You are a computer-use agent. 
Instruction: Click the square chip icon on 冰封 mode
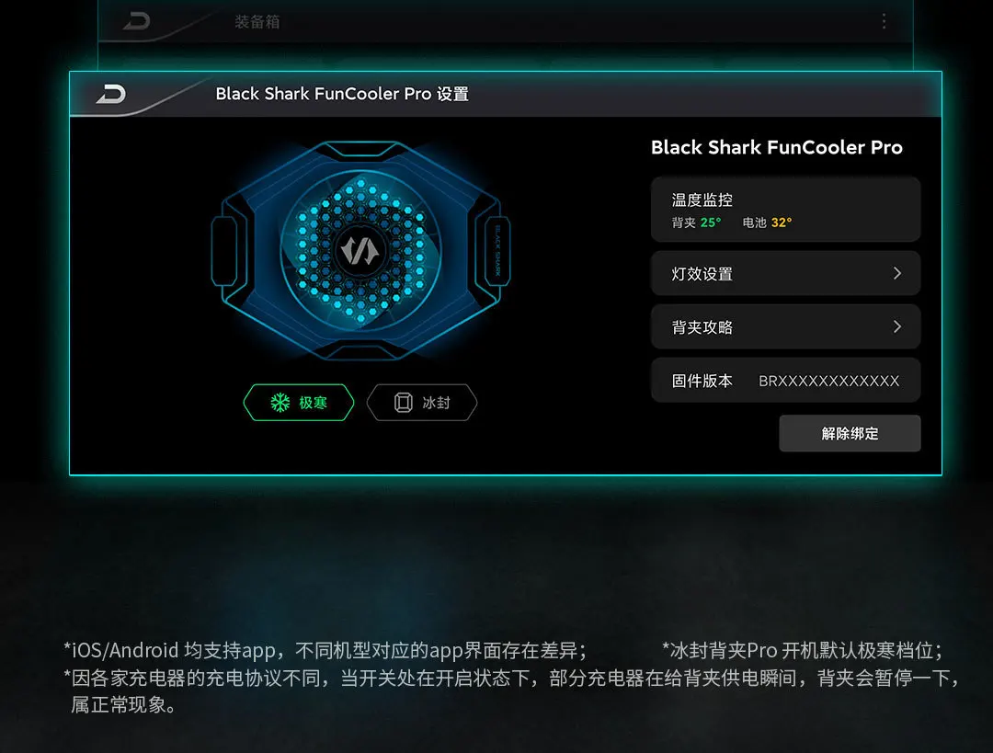(404, 403)
